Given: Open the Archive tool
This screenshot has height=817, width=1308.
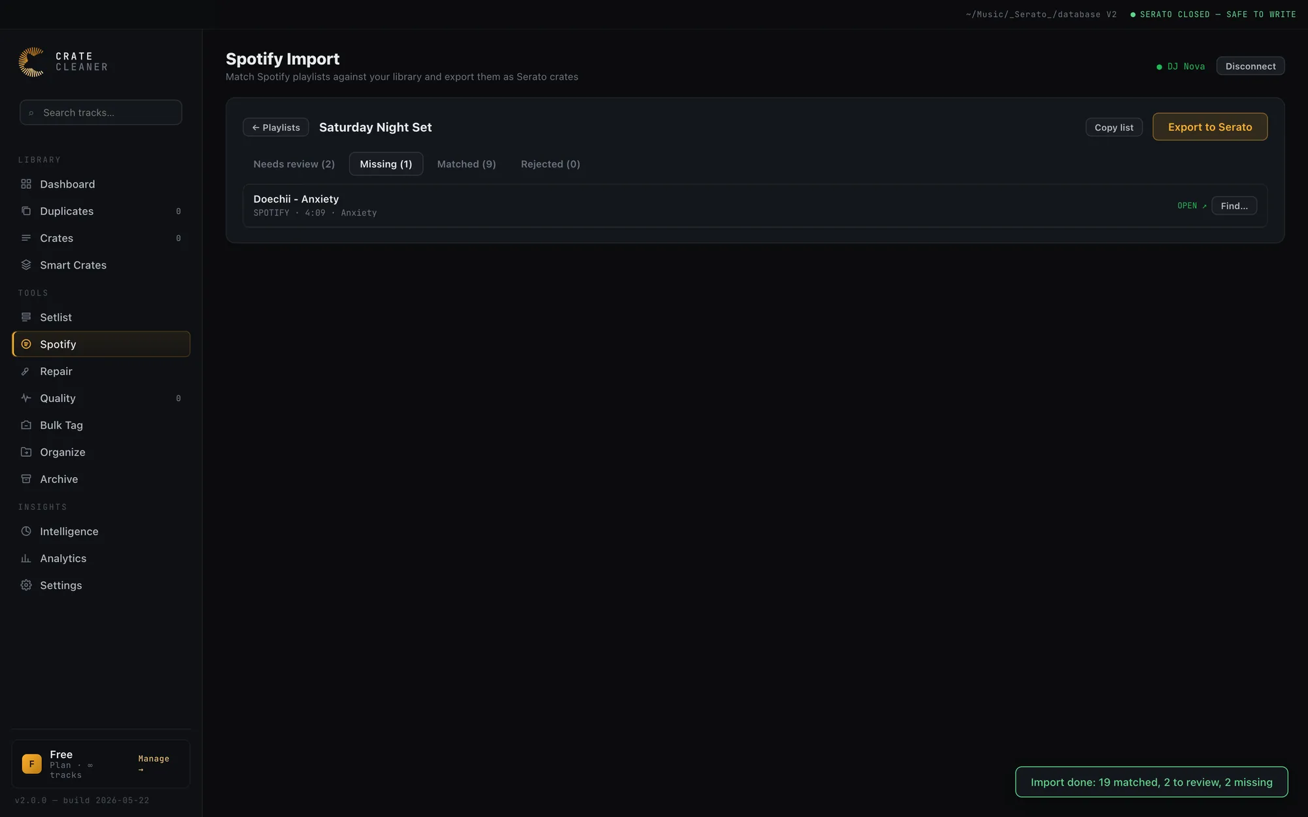Looking at the screenshot, I should tap(101, 479).
